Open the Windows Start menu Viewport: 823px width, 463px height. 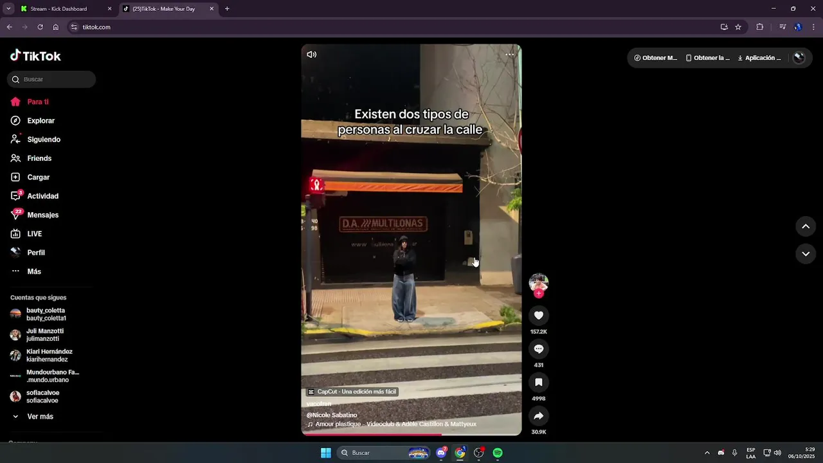[x=325, y=453]
